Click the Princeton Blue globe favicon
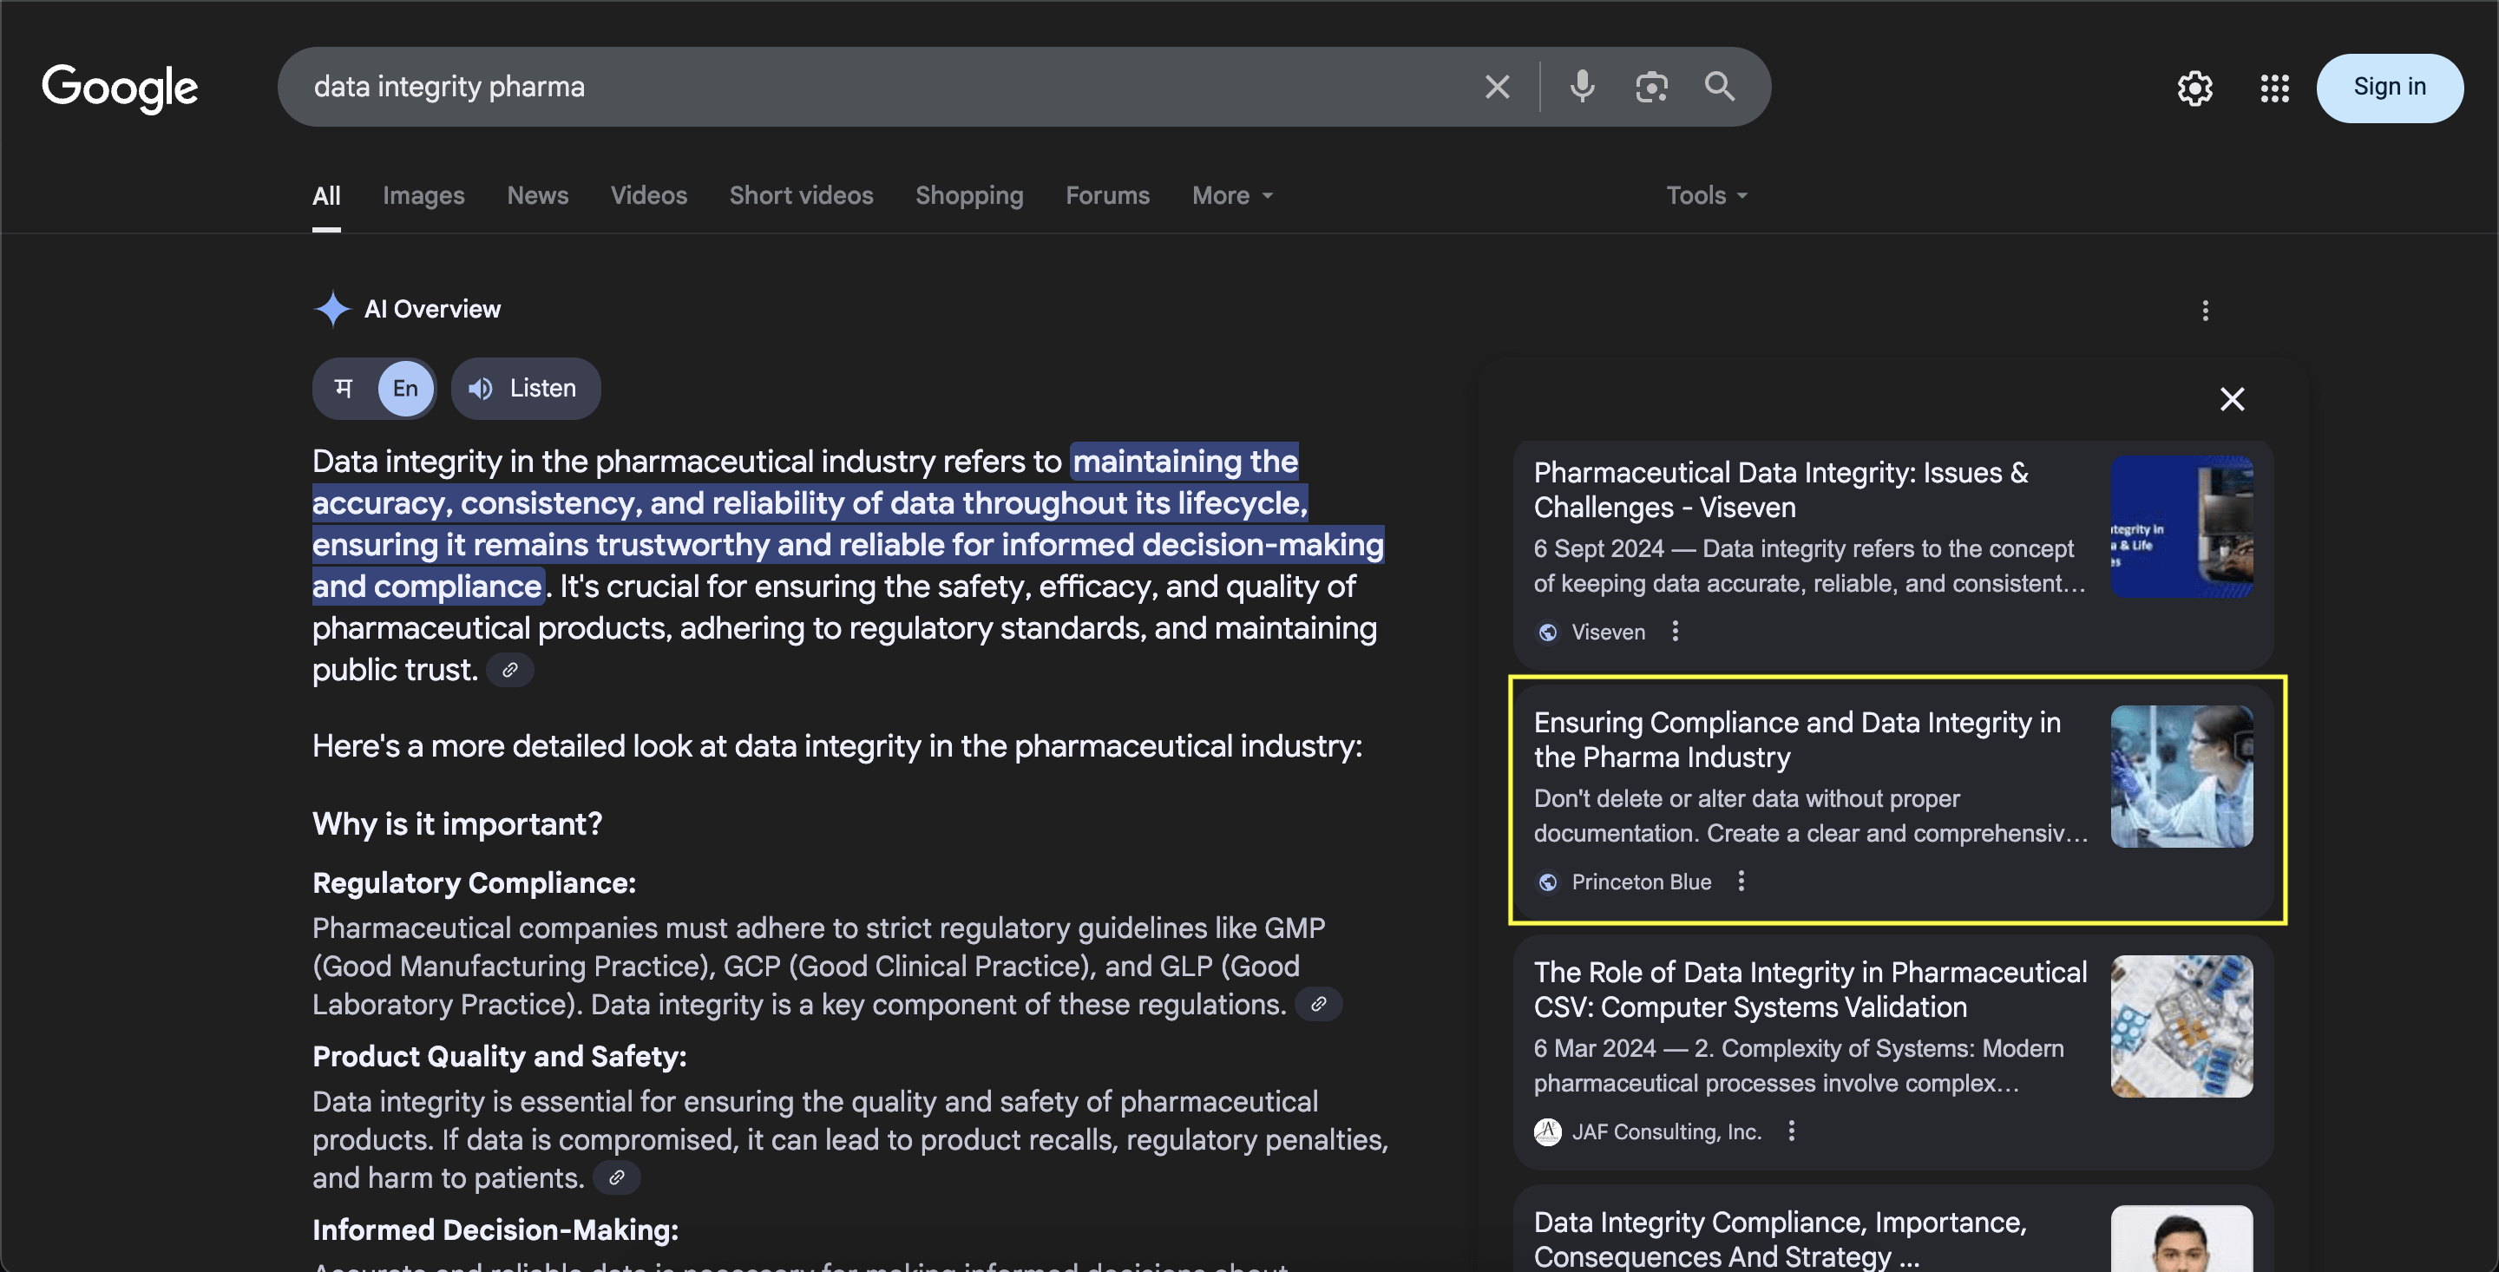The width and height of the screenshot is (2499, 1272). 1547,882
